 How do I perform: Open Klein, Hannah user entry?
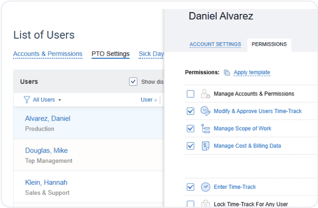tap(46, 182)
